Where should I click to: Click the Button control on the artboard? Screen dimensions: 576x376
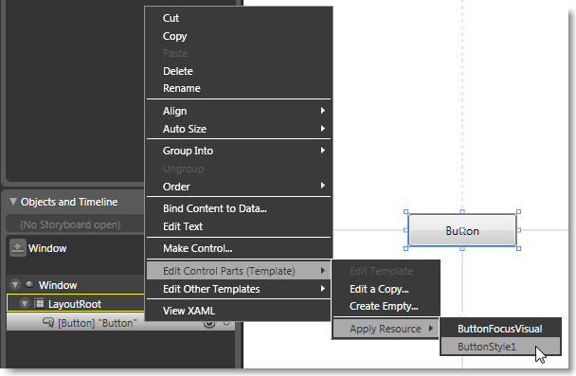point(462,230)
